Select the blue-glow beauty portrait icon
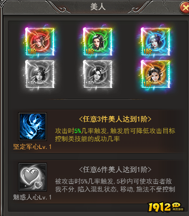This screenshot has width=189, height=216. click(155, 41)
